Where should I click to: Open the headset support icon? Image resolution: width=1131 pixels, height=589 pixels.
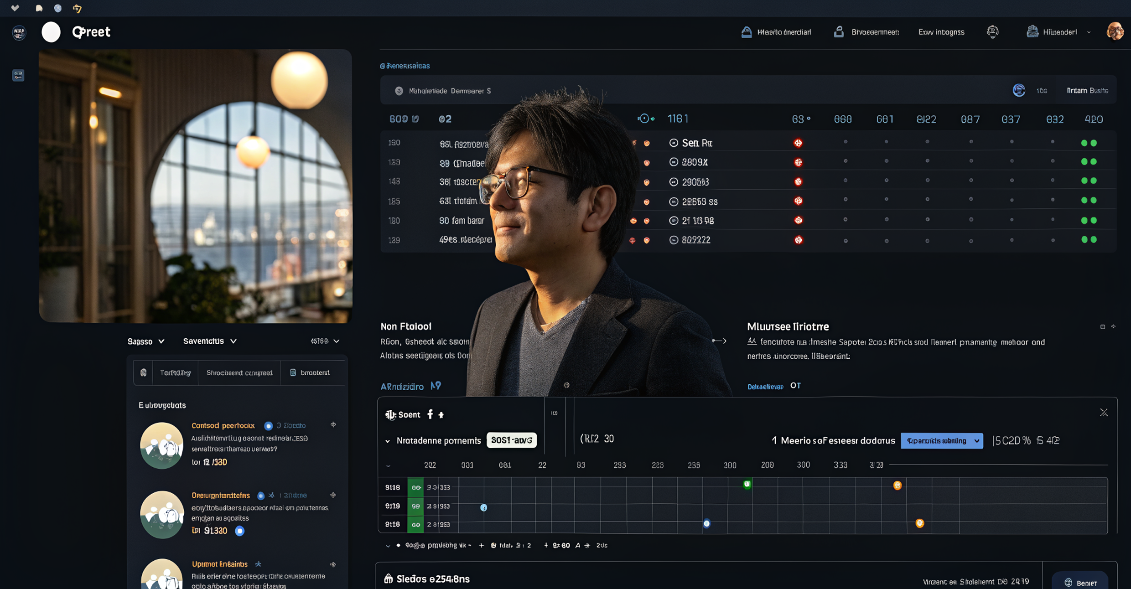(x=993, y=31)
